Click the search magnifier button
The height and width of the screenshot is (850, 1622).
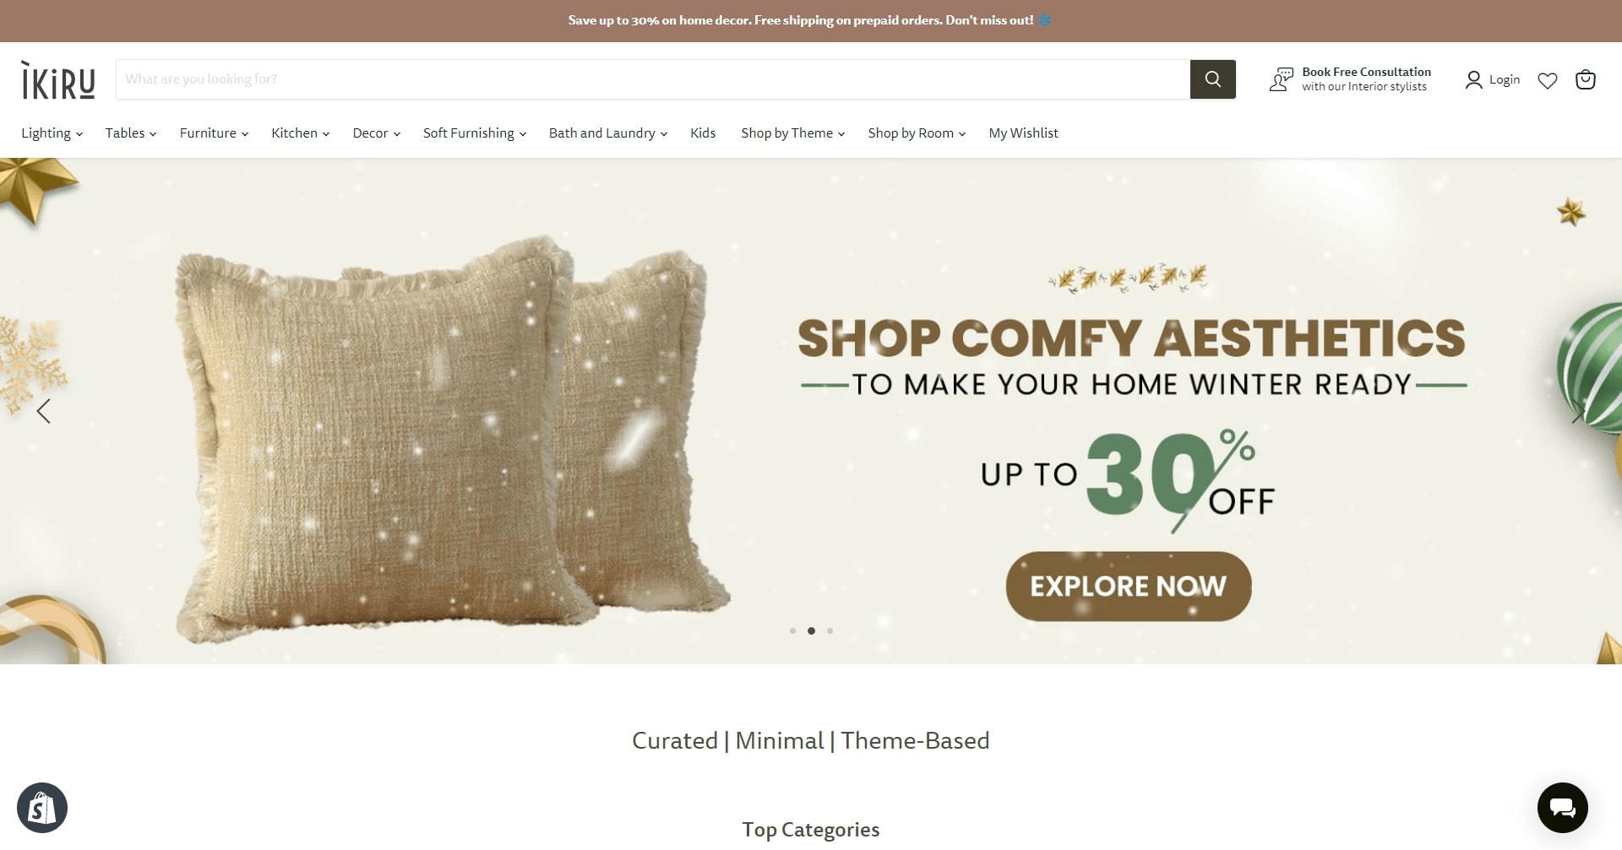[x=1212, y=79]
